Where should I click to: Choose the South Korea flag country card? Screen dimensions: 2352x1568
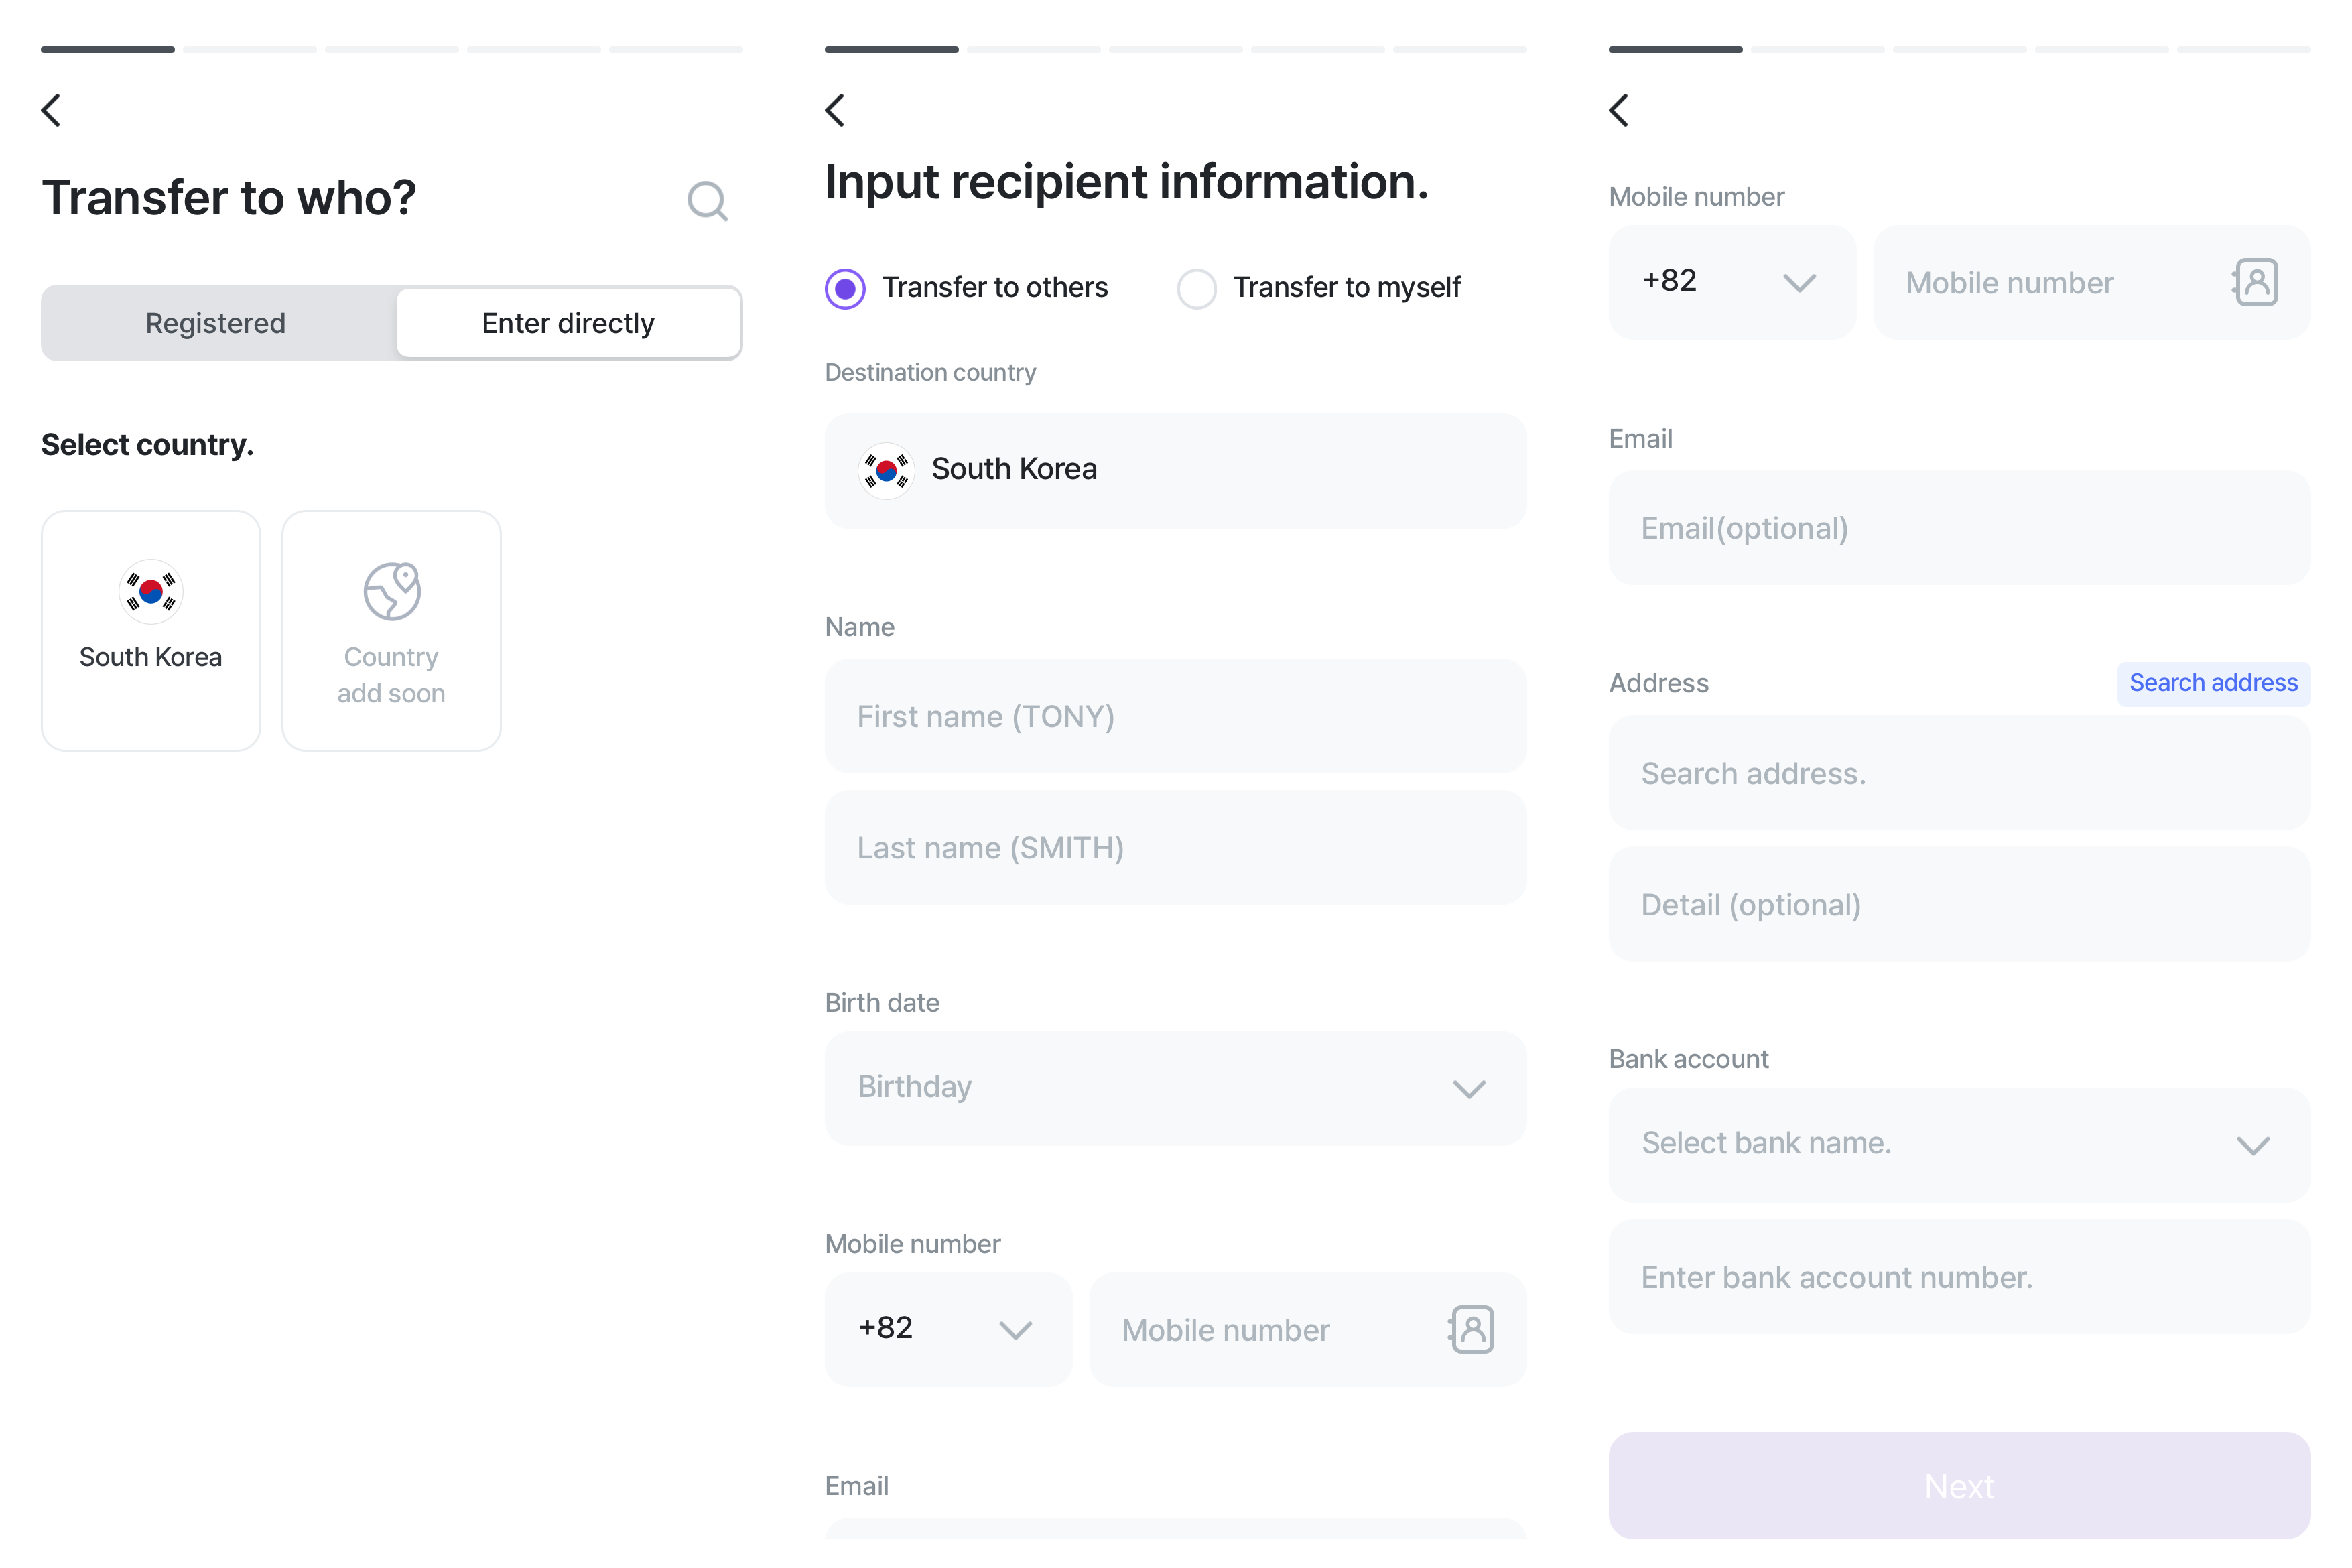151,630
